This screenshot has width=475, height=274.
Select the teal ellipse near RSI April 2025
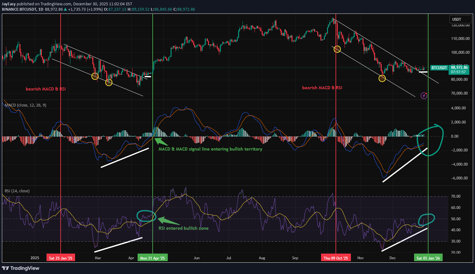146,216
